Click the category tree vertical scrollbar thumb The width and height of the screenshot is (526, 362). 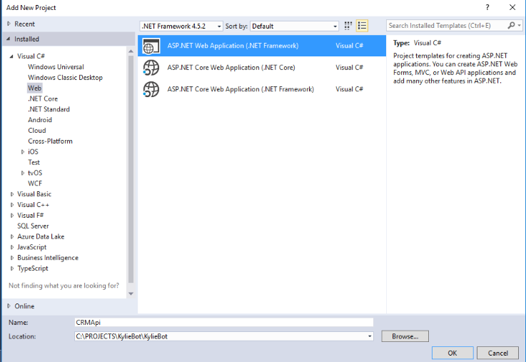pos(131,169)
